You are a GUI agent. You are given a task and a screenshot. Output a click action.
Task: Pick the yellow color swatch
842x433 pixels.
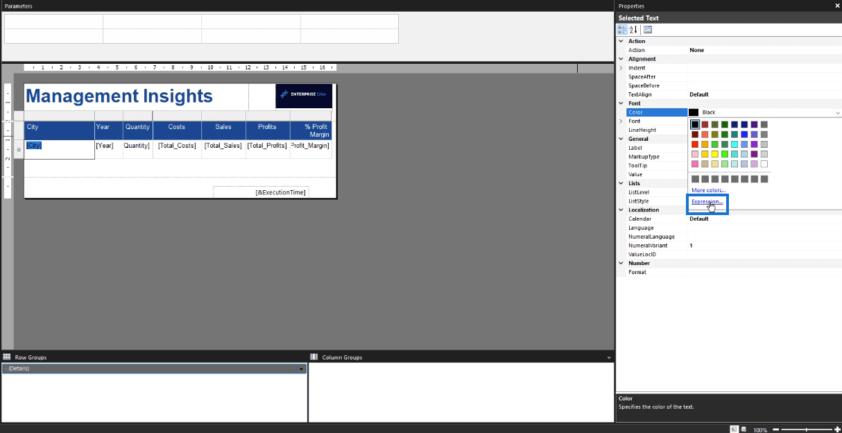coord(714,154)
